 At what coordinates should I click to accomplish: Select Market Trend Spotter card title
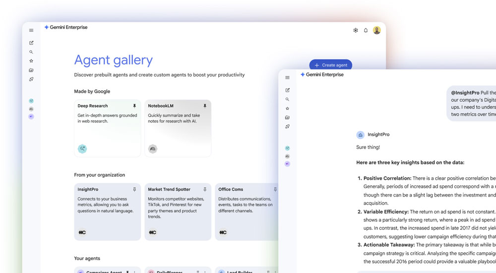pos(169,190)
